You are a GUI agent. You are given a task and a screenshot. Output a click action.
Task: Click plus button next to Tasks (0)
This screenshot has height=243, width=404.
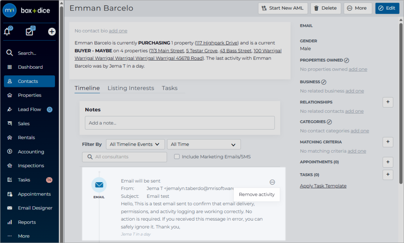point(388,175)
